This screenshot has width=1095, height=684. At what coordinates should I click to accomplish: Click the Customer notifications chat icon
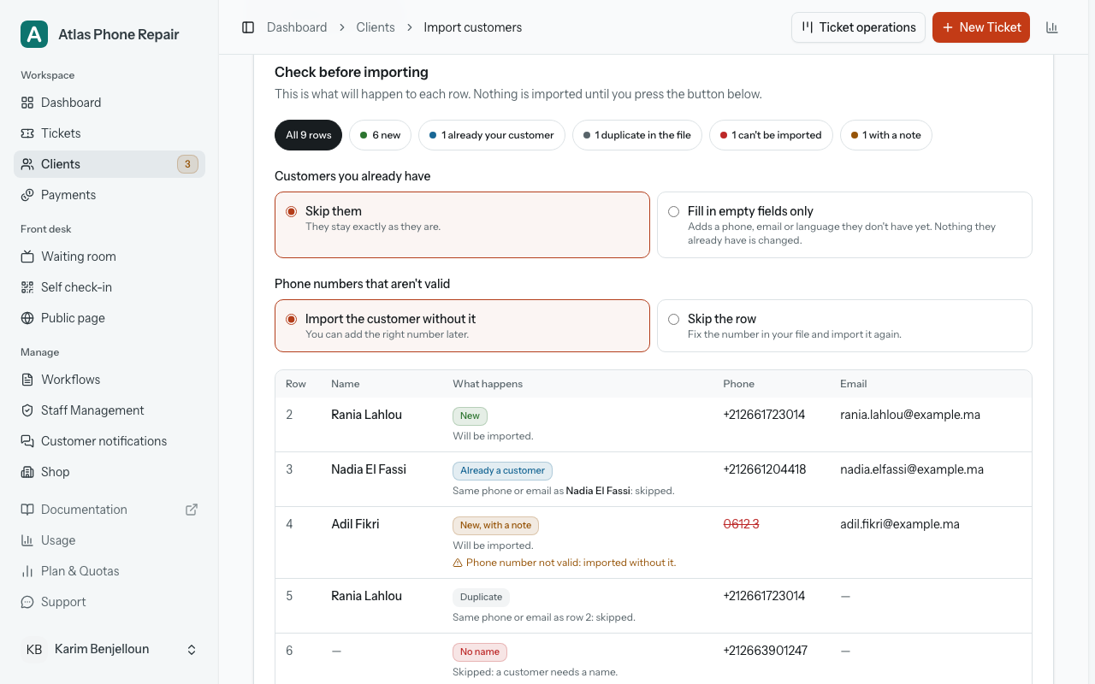click(27, 441)
